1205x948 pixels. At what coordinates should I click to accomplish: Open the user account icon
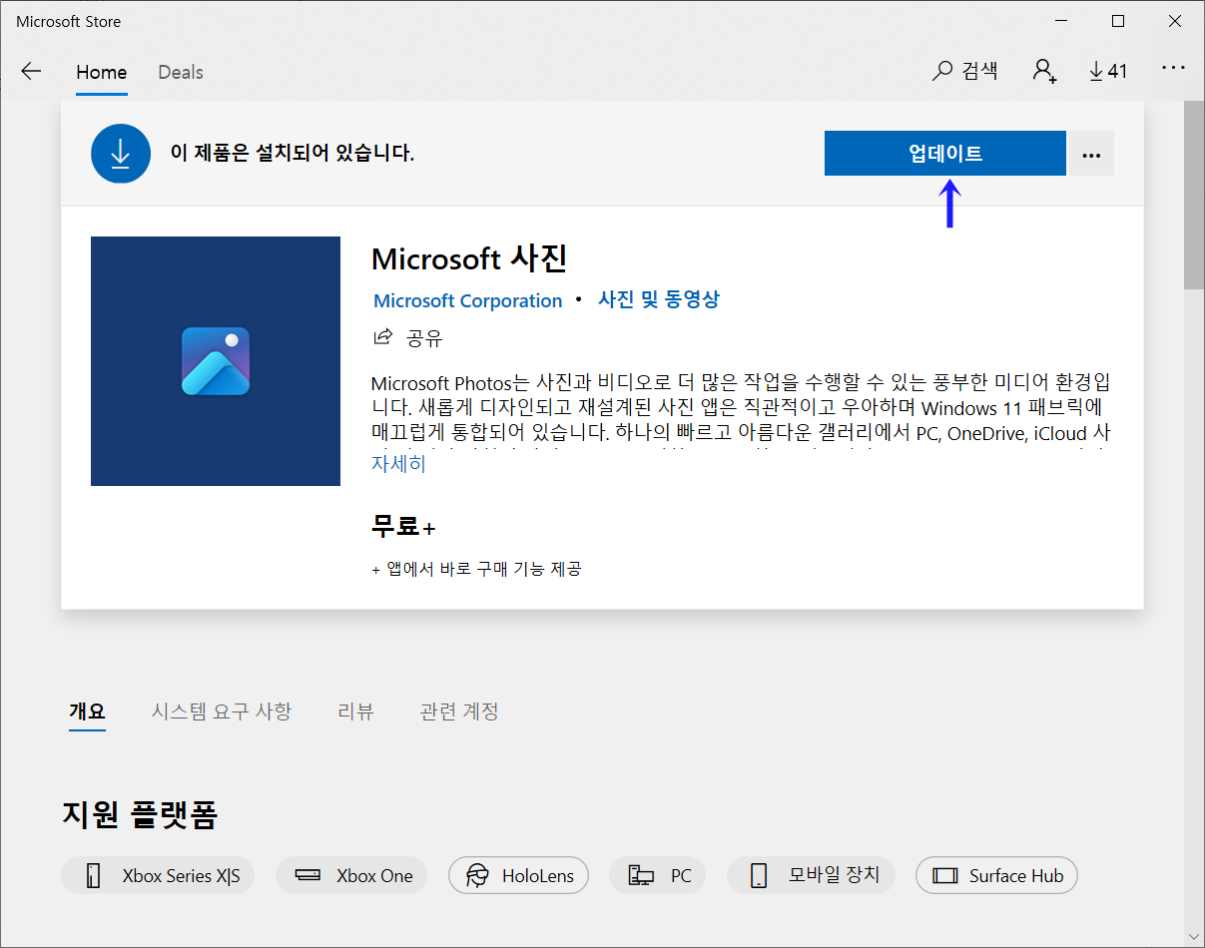(1044, 71)
